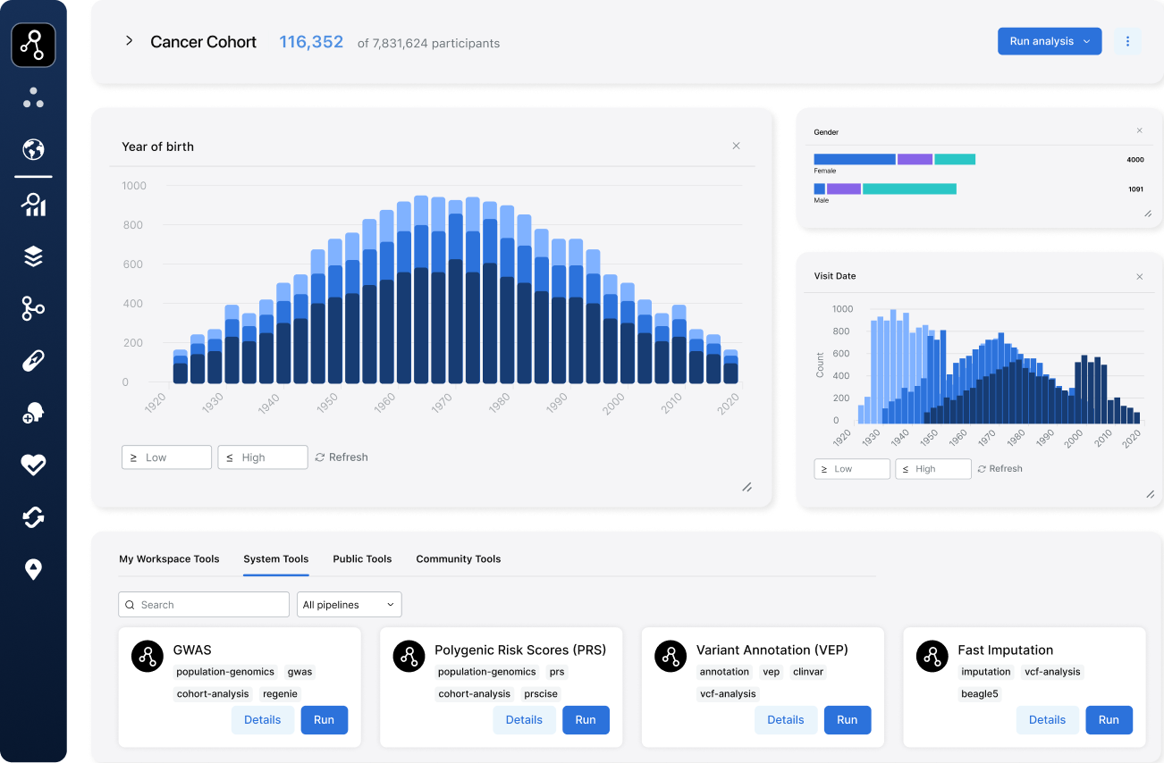Open the Run analysis dropdown

tap(1049, 41)
